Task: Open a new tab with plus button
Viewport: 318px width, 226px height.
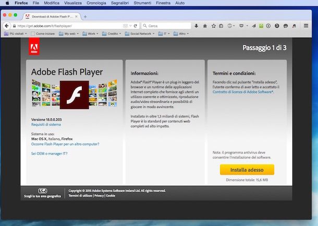Action: point(85,17)
